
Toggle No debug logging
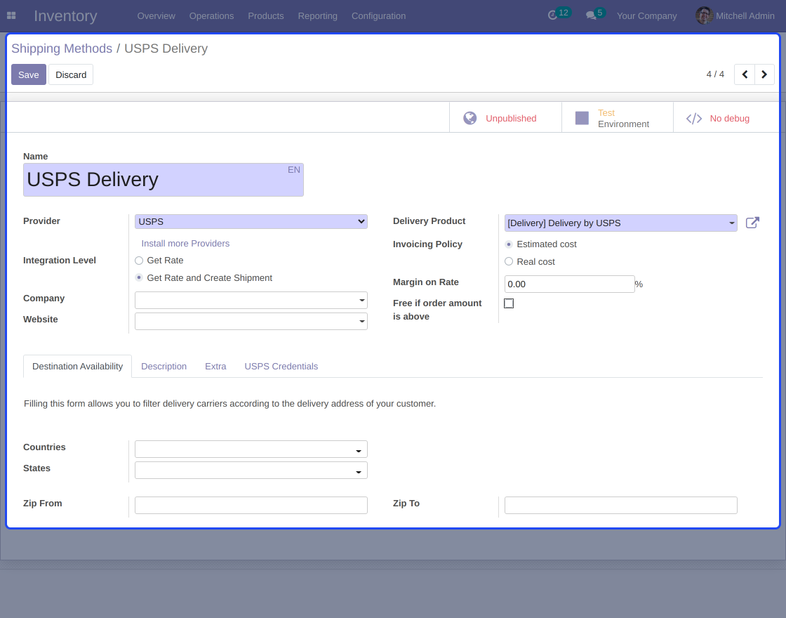(x=726, y=118)
